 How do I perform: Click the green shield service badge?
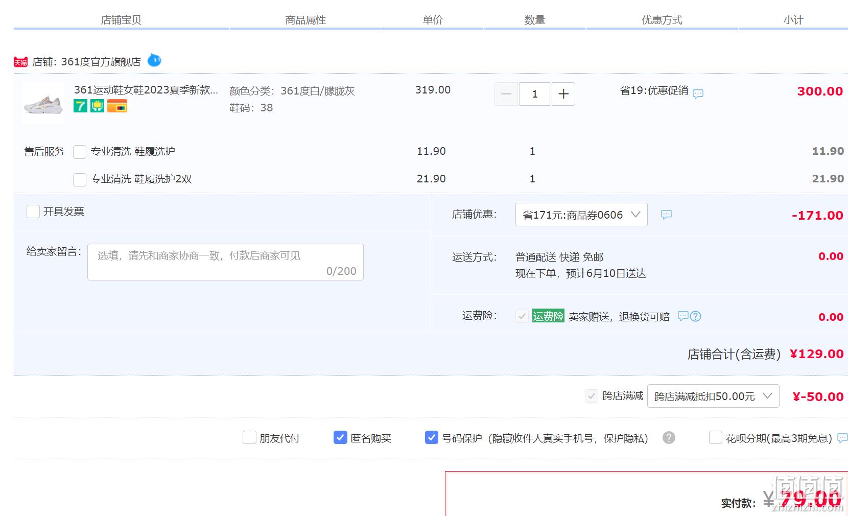click(x=97, y=106)
